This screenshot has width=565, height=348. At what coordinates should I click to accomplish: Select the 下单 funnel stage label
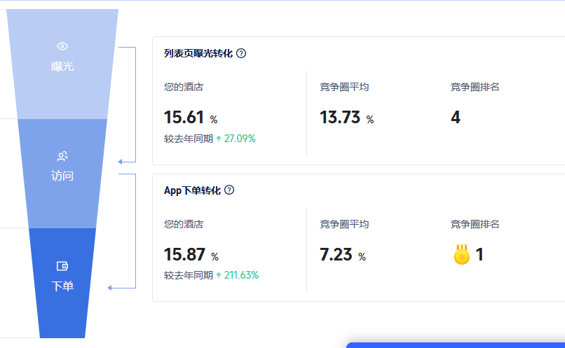[62, 286]
